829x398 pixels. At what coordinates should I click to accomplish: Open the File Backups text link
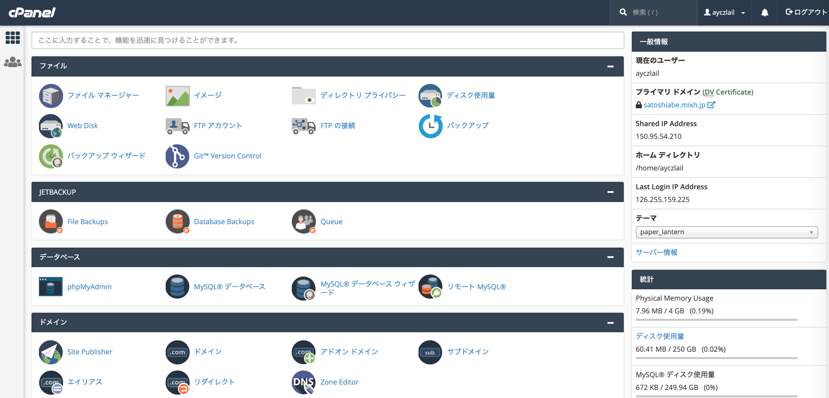(x=88, y=221)
